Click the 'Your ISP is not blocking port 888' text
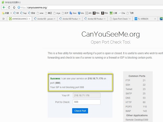This screenshot has width=163, height=122. [x=67, y=87]
